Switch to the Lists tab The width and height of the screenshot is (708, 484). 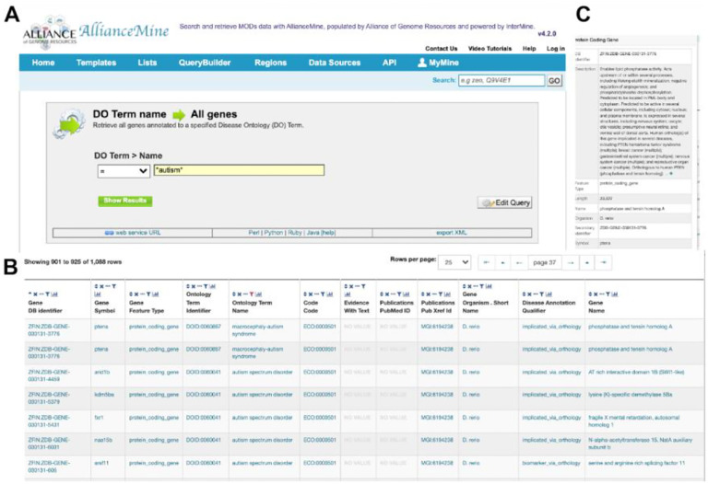[147, 63]
